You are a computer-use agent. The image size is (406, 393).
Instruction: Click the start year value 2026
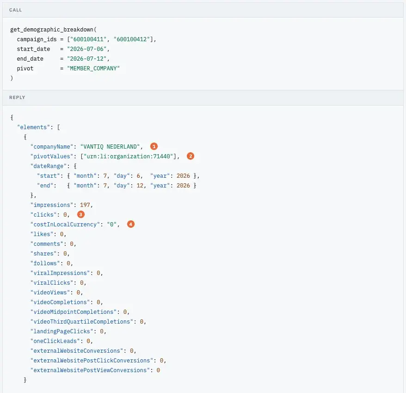click(183, 176)
